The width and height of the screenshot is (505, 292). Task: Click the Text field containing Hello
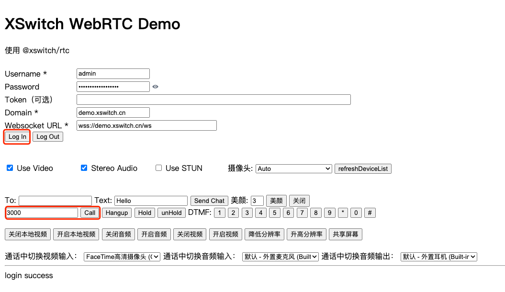pos(151,201)
